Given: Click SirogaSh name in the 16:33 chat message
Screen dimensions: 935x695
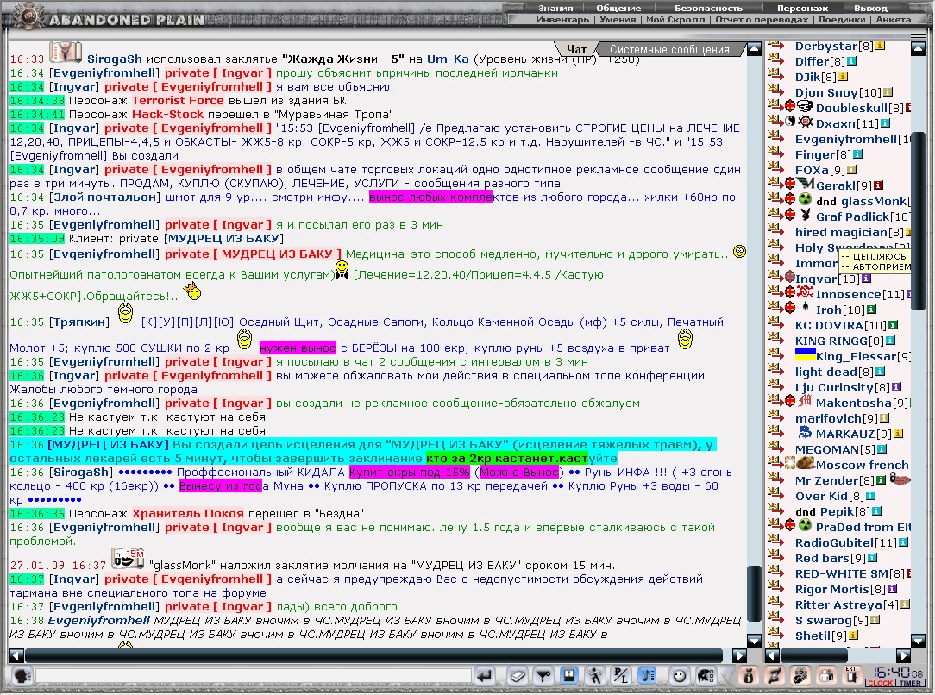Looking at the screenshot, I should pyautogui.click(x=115, y=59).
